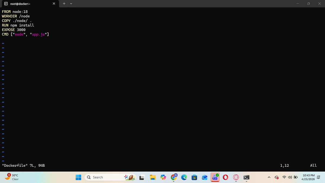Click the terminal icon in the tab
Screen dimensions: 325x183
(6, 4)
